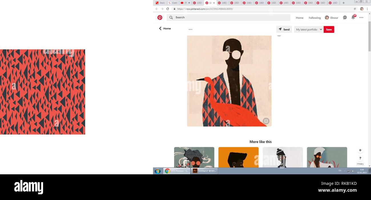Click the browser reload icon

[x=168, y=9]
